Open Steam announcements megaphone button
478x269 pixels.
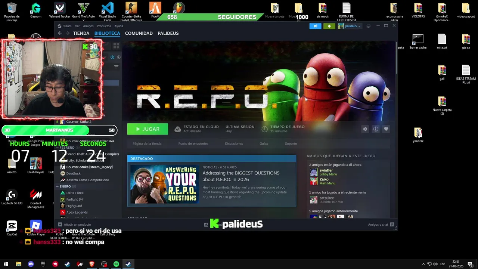coord(315,26)
